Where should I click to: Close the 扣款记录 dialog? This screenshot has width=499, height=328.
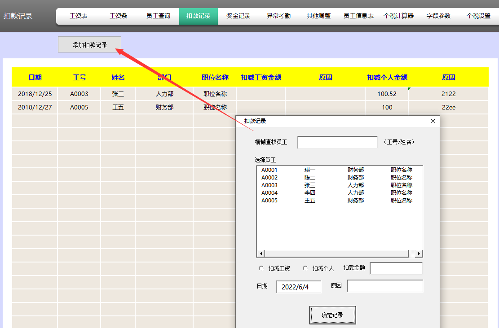(x=433, y=121)
